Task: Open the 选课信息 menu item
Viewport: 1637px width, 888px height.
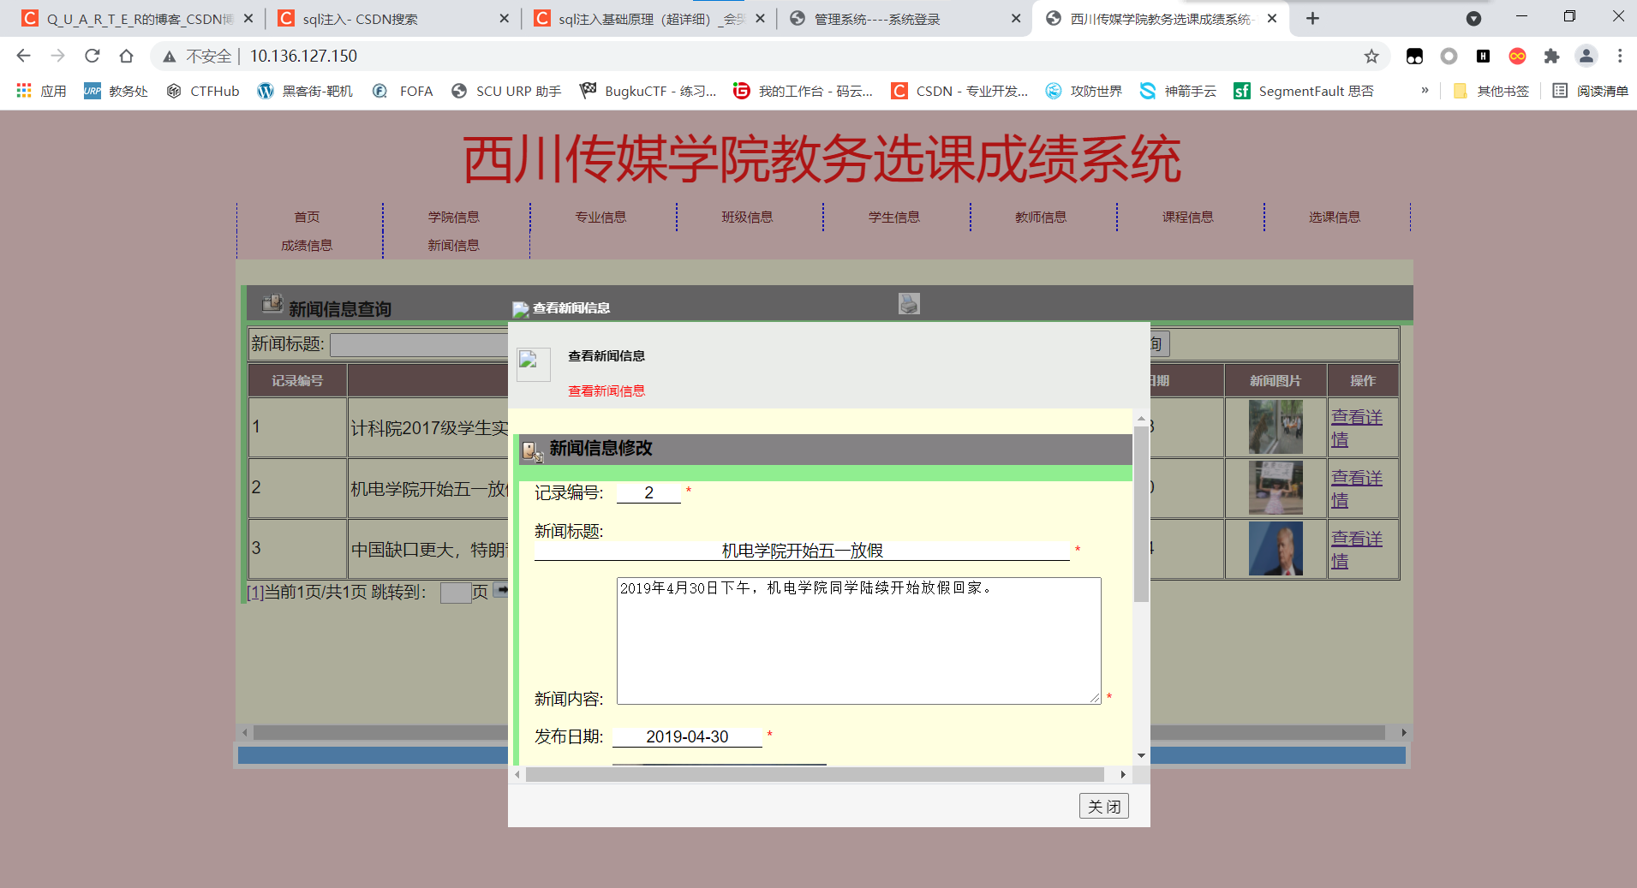Action: [x=1335, y=217]
